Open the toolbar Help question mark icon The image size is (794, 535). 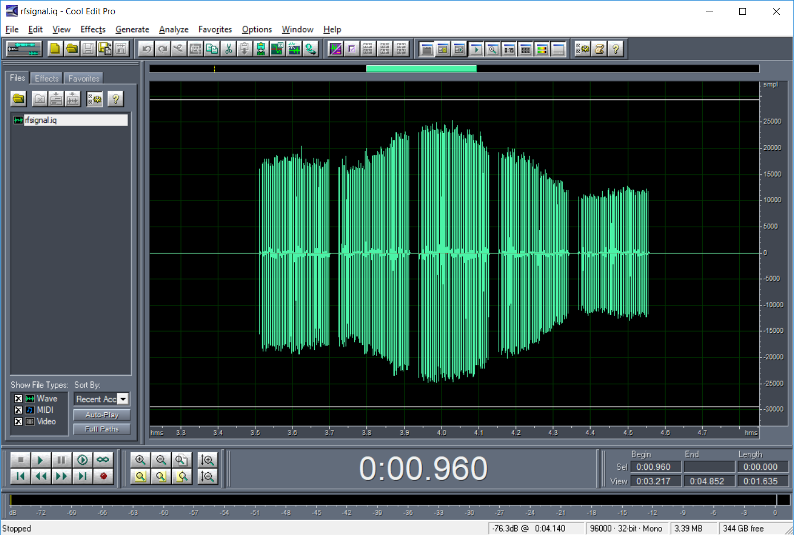(x=615, y=49)
